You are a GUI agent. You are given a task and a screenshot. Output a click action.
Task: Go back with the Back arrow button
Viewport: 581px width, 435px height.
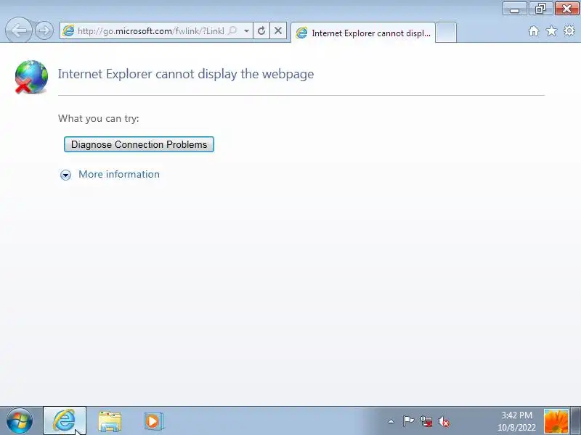[19, 30]
